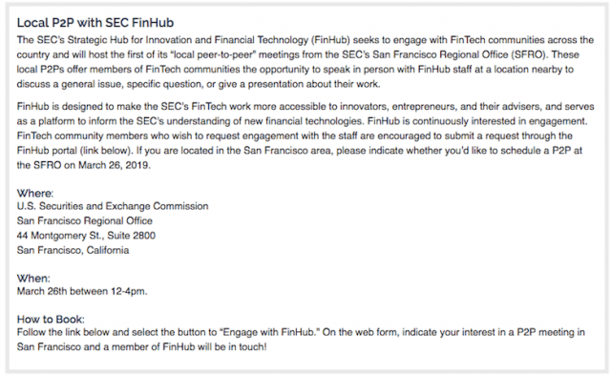The image size is (611, 375).
Task: Click the '44 Montgomery St., Suite 2800' address line
Action: 86,235
